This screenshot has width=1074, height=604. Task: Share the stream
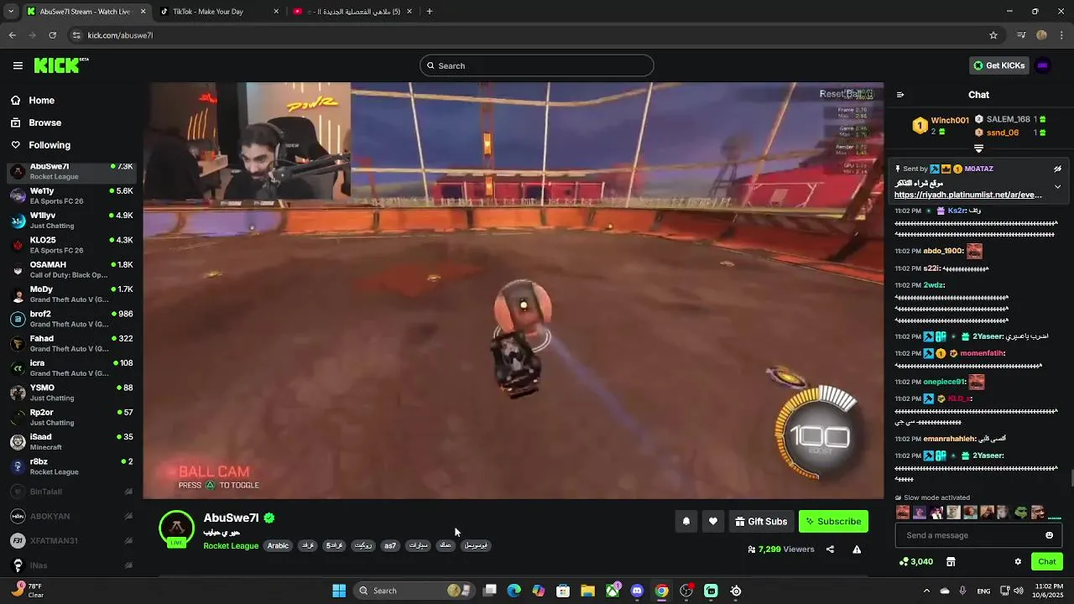(x=830, y=549)
